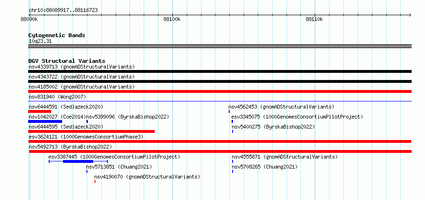Click the nsv4339713 black variant bar
Screen dimensions: 425x200
coord(220,71)
